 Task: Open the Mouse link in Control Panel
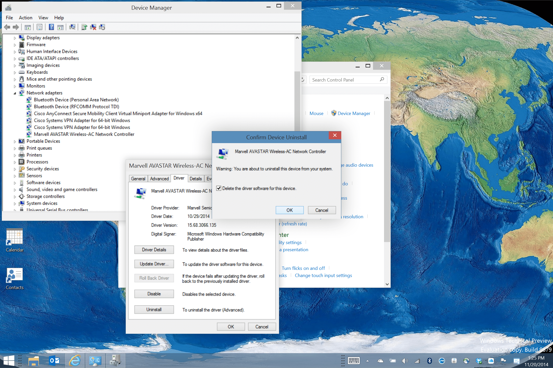pos(316,113)
